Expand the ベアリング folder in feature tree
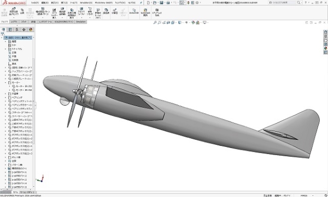The height and width of the screenshot is (197, 328). click(5, 97)
